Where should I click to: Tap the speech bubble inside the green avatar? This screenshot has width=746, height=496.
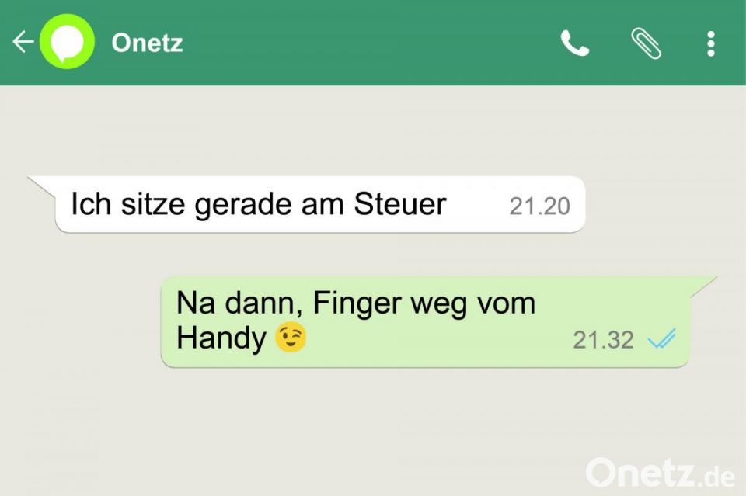(67, 43)
